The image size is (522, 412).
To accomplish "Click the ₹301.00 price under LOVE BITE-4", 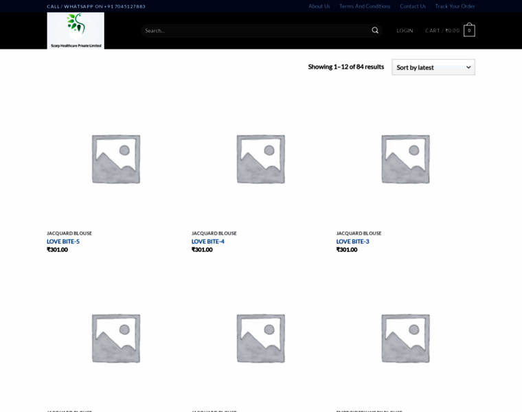I will click(202, 249).
